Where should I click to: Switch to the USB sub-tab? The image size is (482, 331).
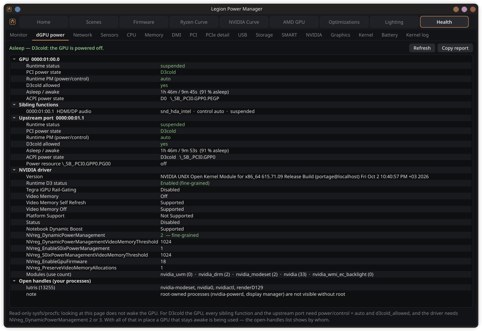(x=242, y=35)
